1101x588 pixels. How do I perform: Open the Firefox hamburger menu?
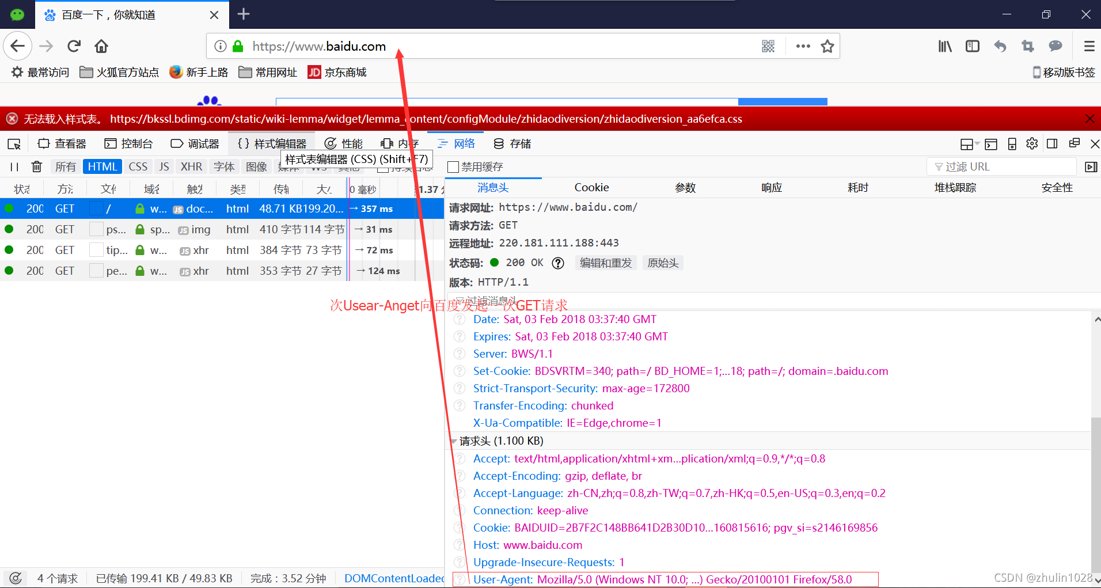(1089, 46)
